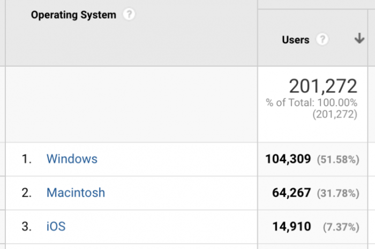The width and height of the screenshot is (375, 249).
Task: Select the Windows share percentage 51.58%
Action: point(338,160)
